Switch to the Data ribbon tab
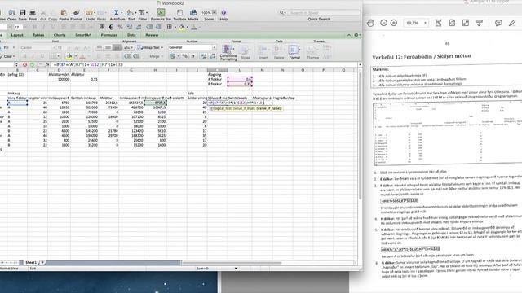Screen dimensions: 522x293 [x=131, y=35]
